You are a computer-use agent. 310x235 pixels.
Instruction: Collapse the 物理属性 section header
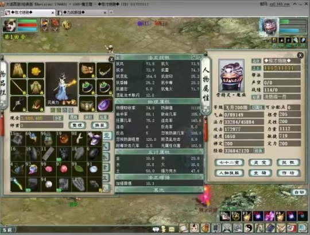click(x=159, y=102)
